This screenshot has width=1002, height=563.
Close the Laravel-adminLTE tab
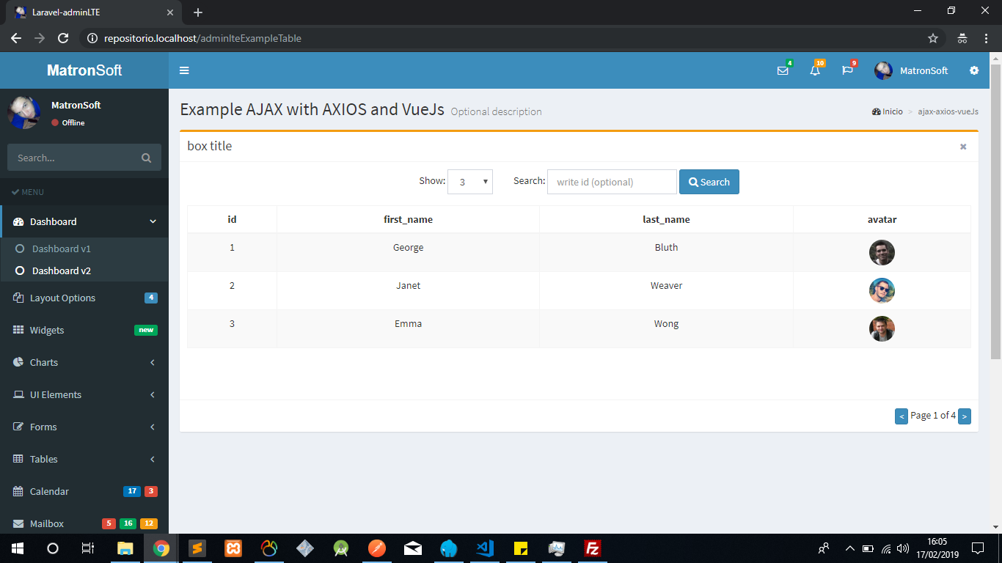170,12
